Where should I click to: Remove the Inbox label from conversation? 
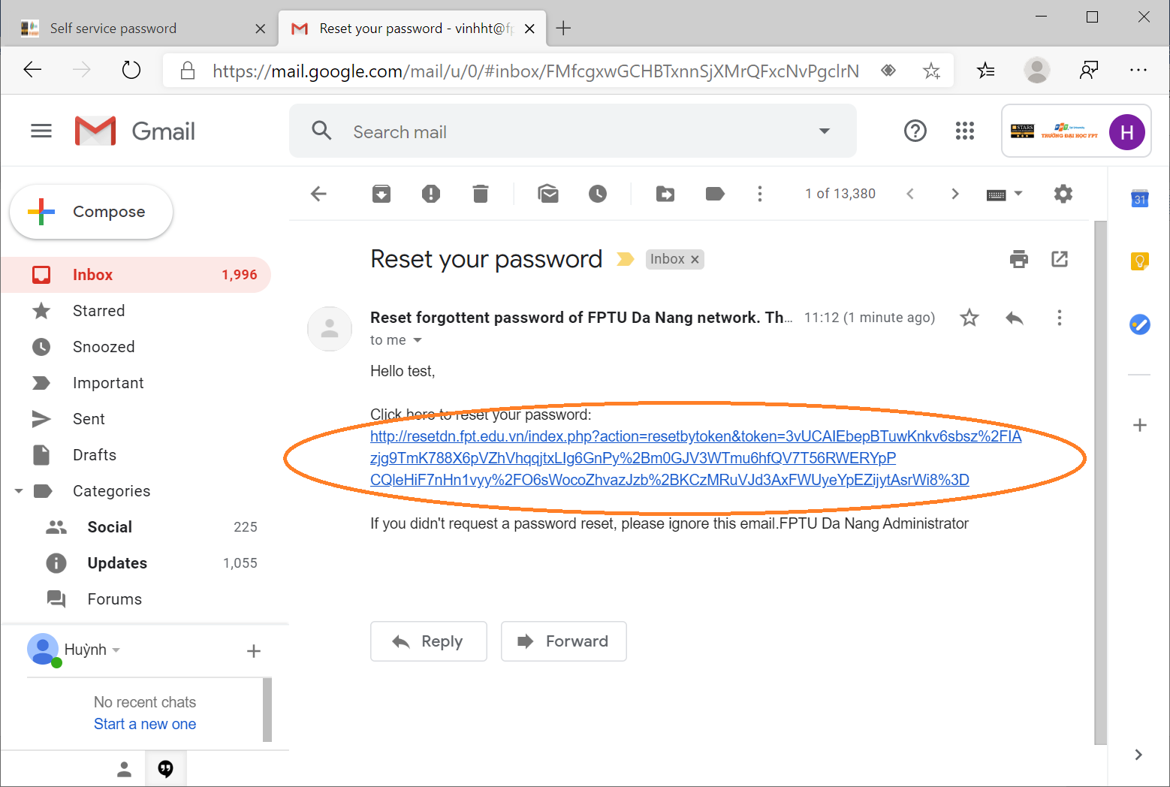(x=695, y=260)
